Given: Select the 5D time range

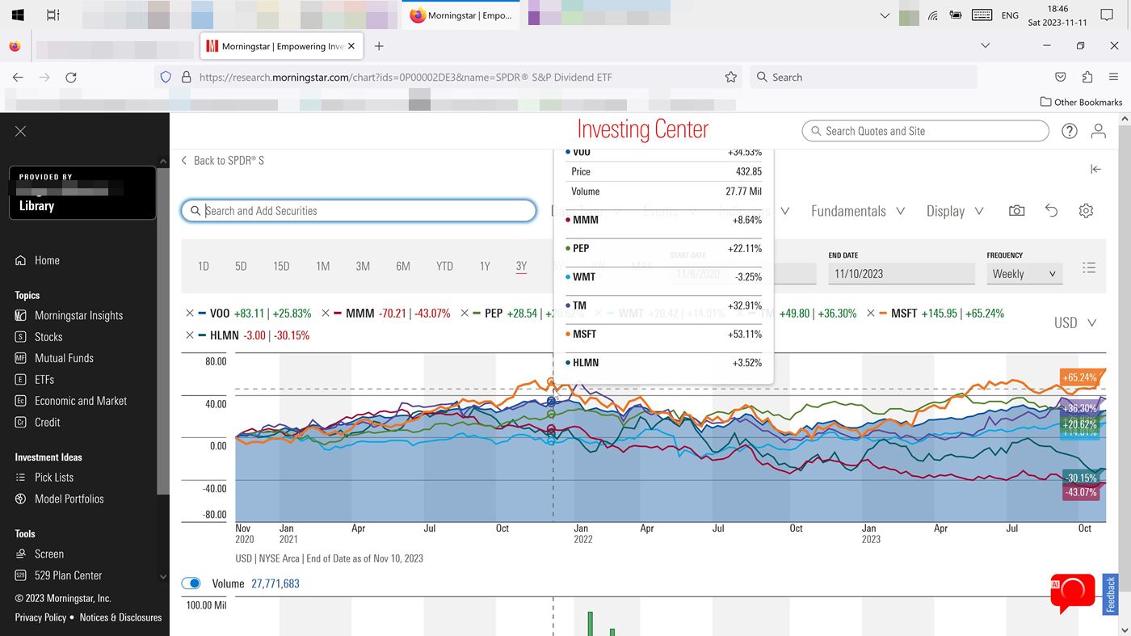Looking at the screenshot, I should tap(241, 266).
